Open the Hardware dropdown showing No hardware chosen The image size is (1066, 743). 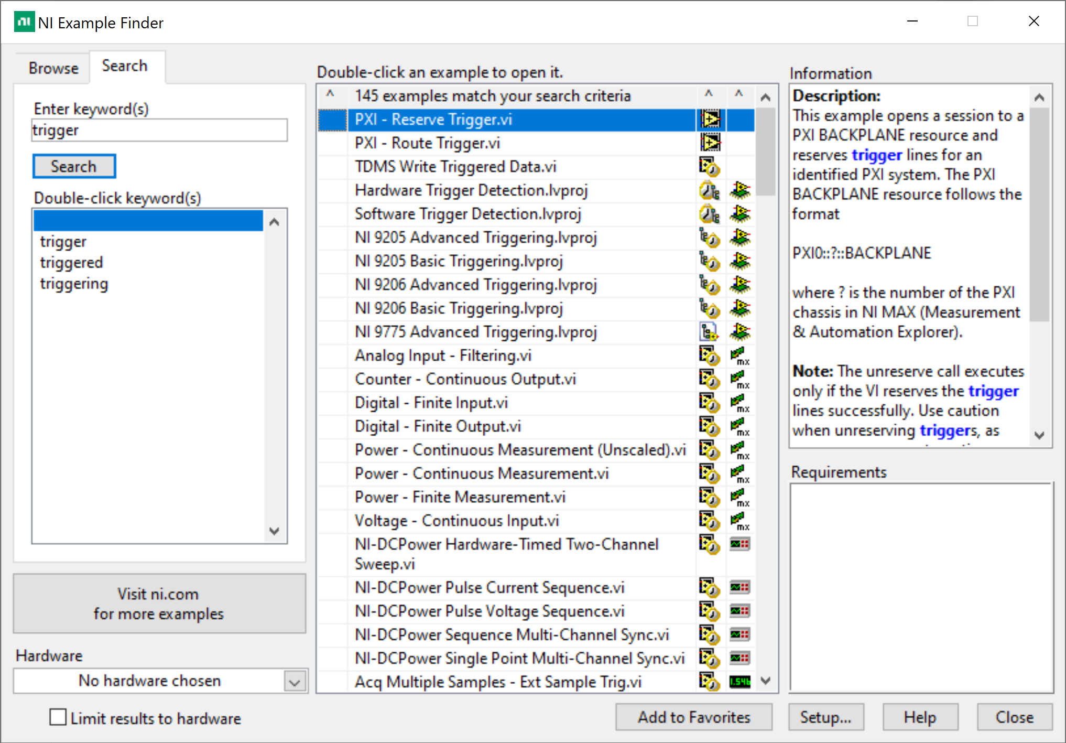(295, 681)
